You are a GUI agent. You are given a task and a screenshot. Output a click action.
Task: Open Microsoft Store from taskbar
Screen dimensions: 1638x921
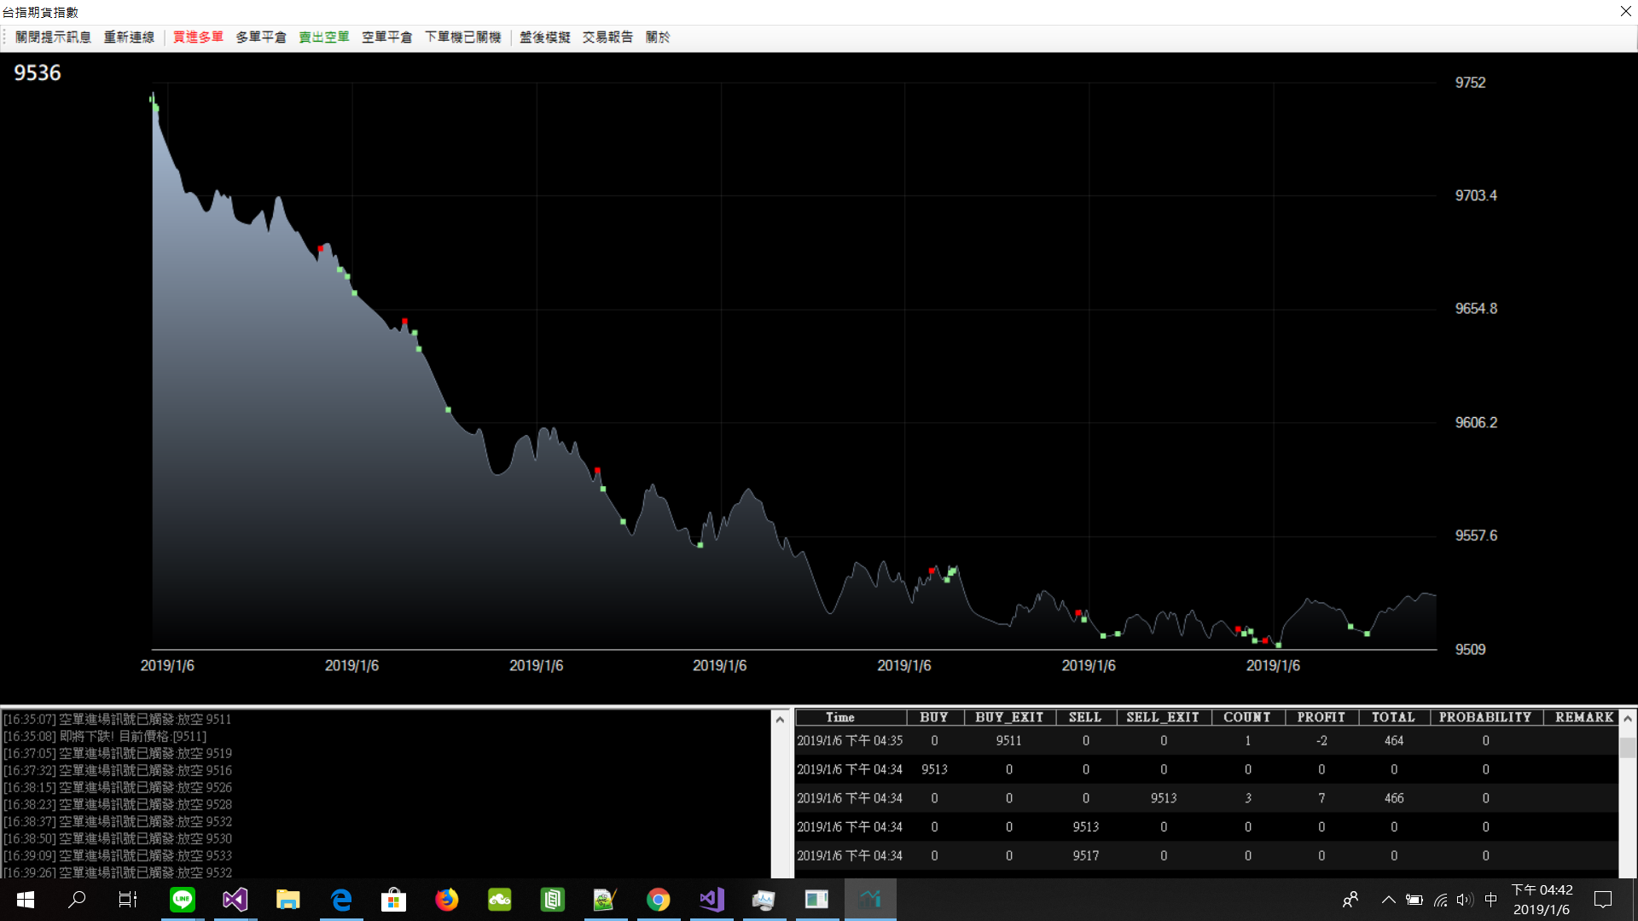coord(394,900)
